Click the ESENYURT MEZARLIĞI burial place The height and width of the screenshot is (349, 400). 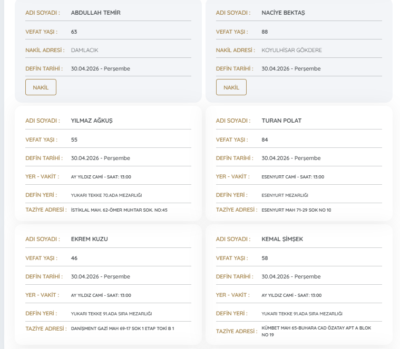tap(285, 195)
